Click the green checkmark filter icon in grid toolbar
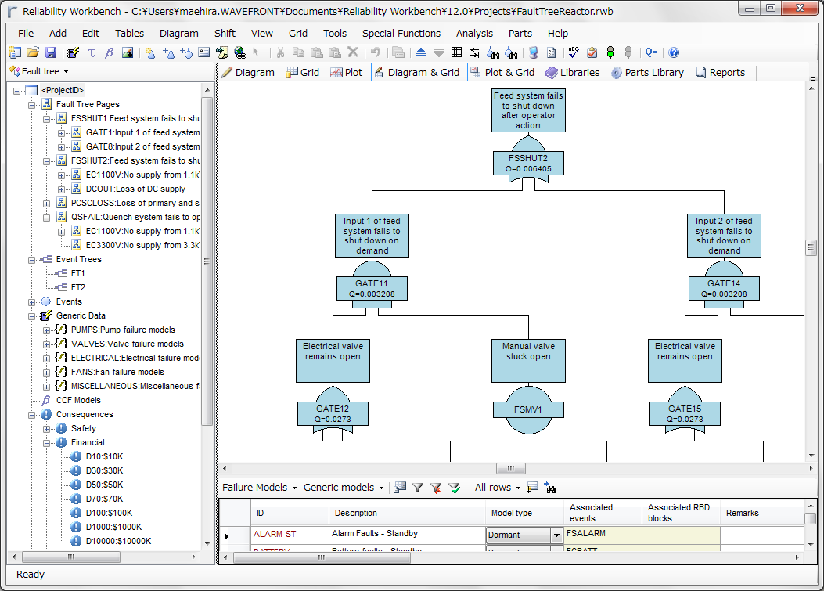This screenshot has height=591, width=824. pos(455,488)
